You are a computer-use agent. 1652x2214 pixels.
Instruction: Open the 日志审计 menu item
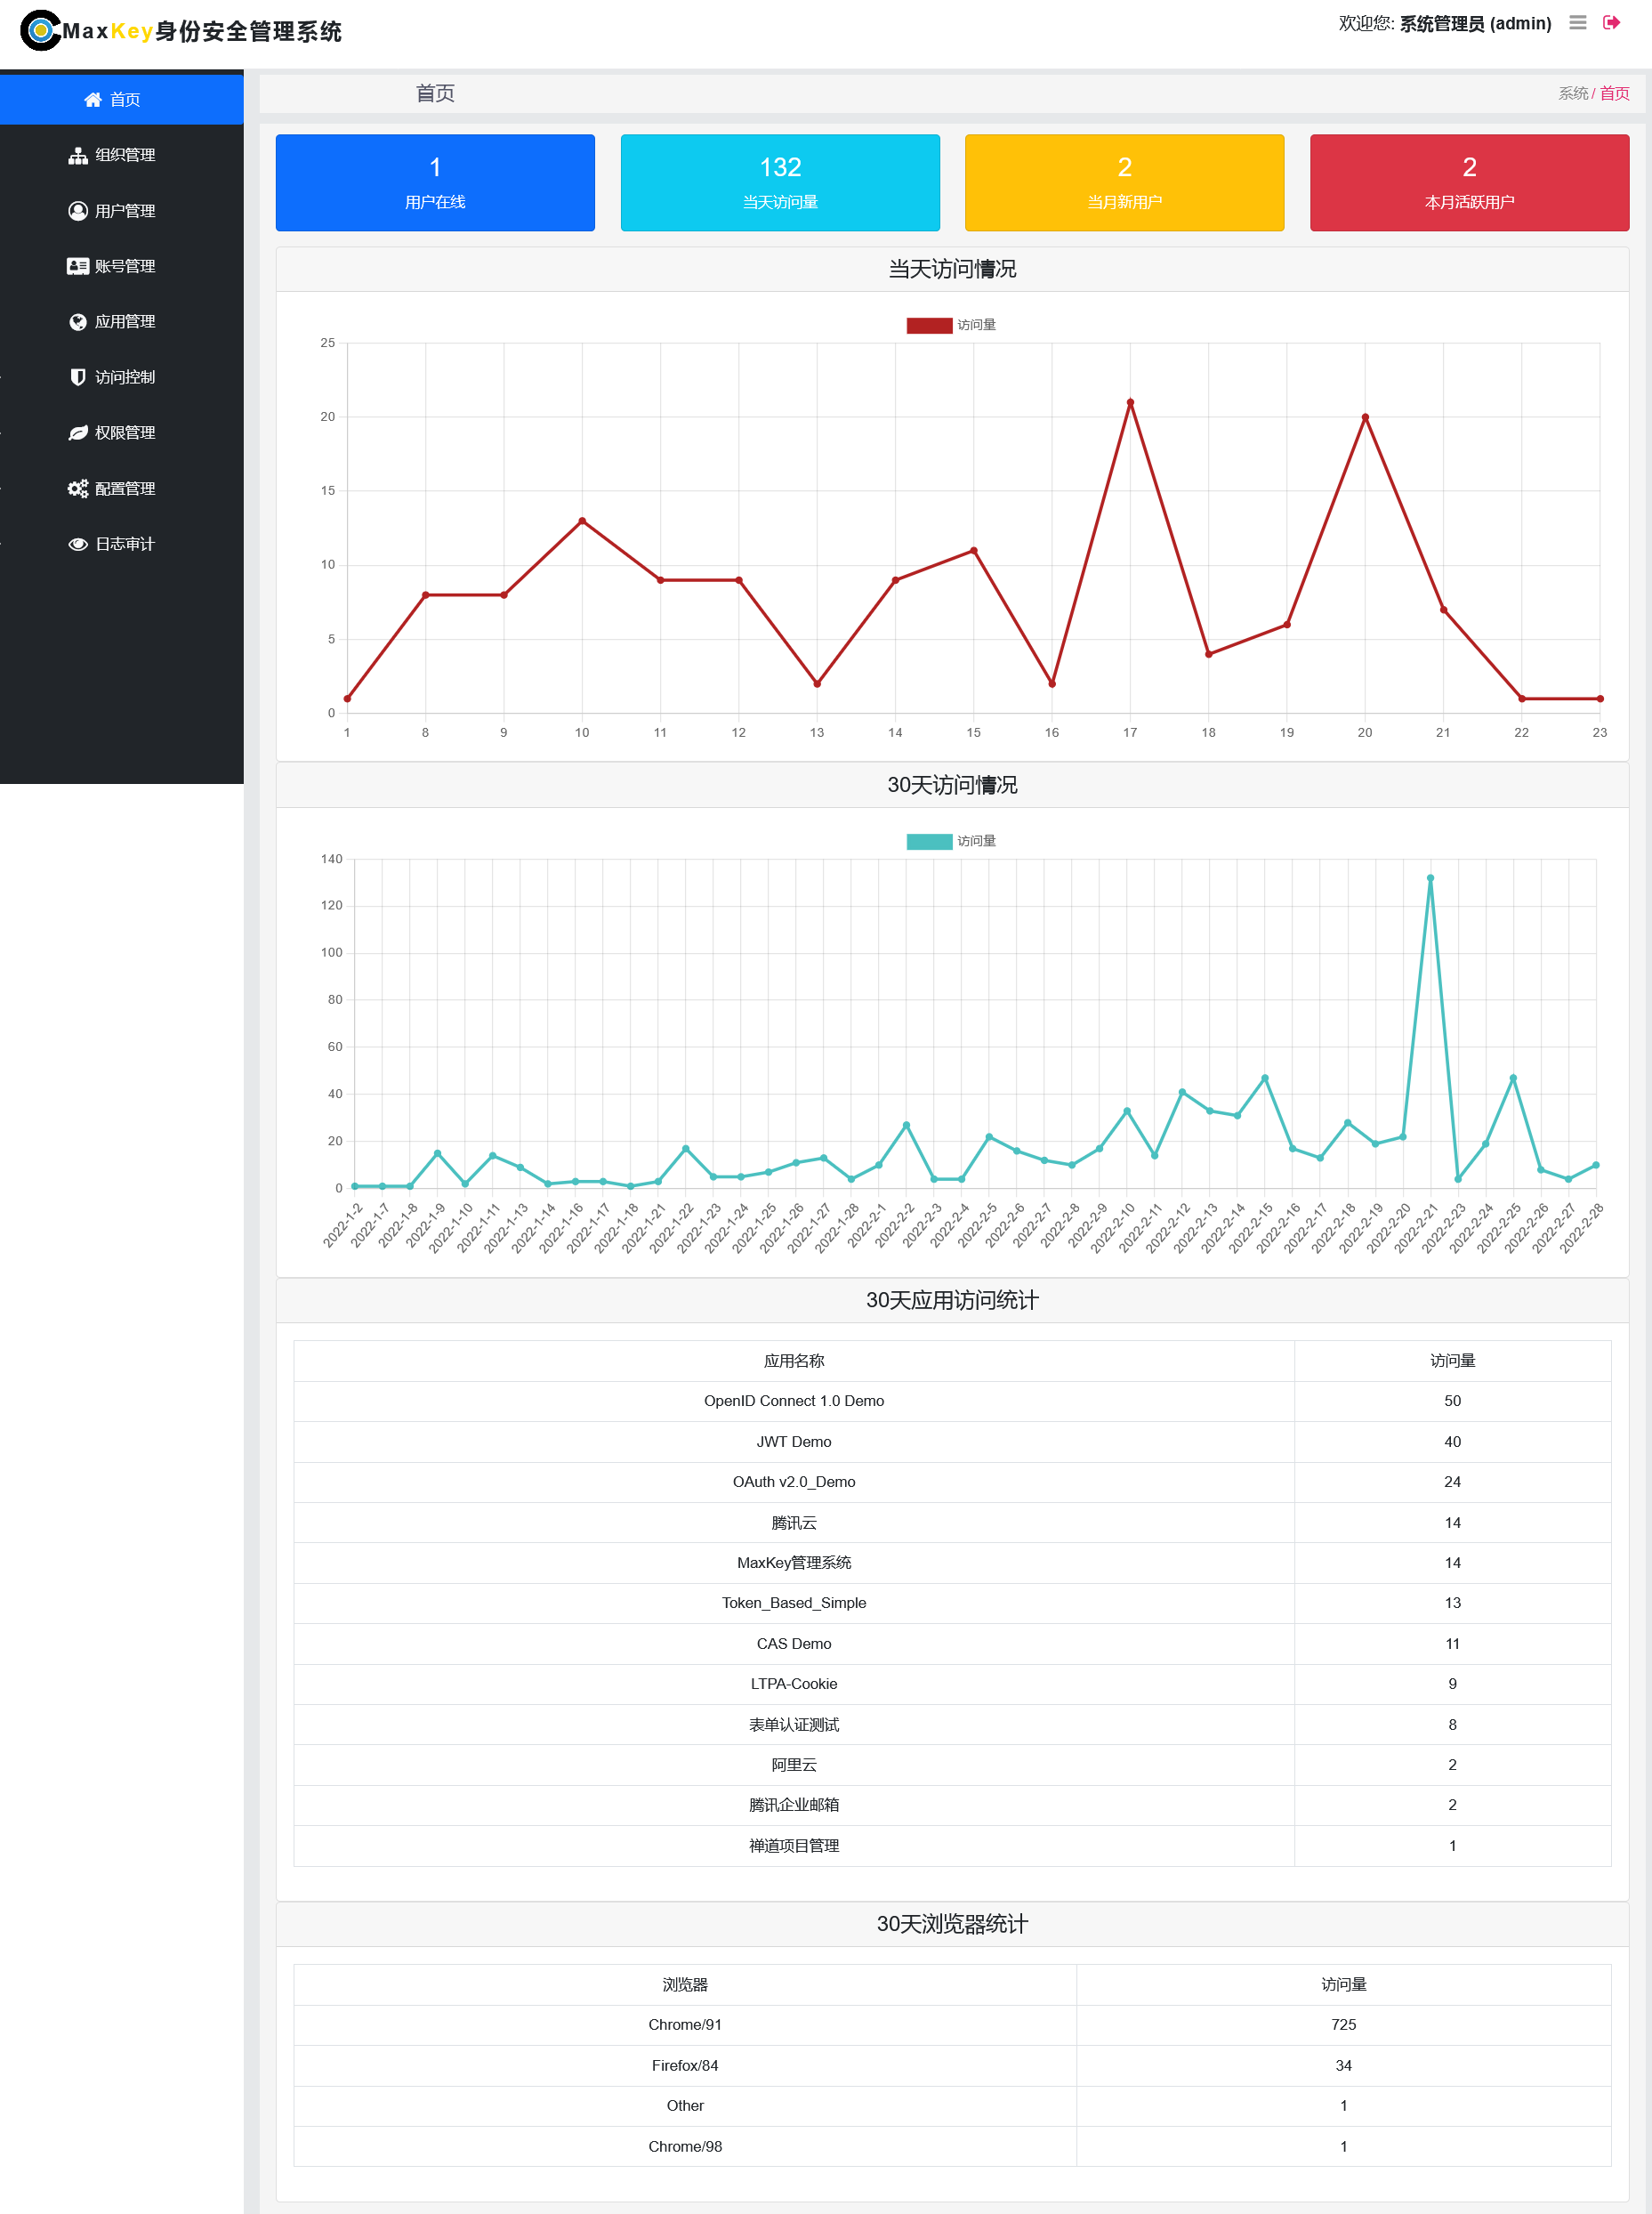[124, 544]
